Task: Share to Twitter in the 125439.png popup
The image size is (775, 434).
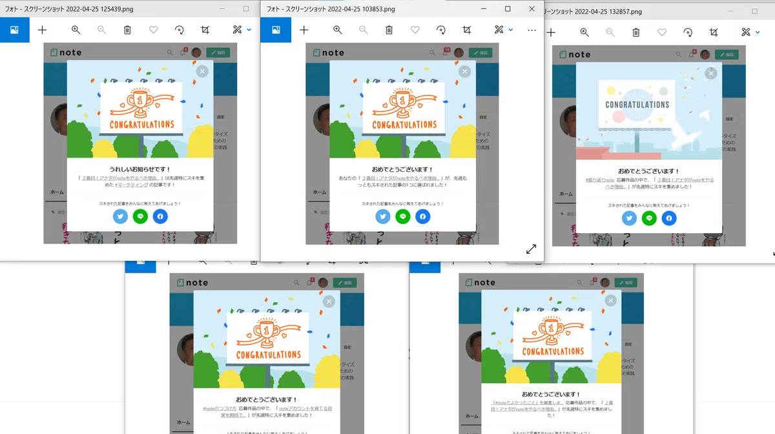Action: click(120, 216)
